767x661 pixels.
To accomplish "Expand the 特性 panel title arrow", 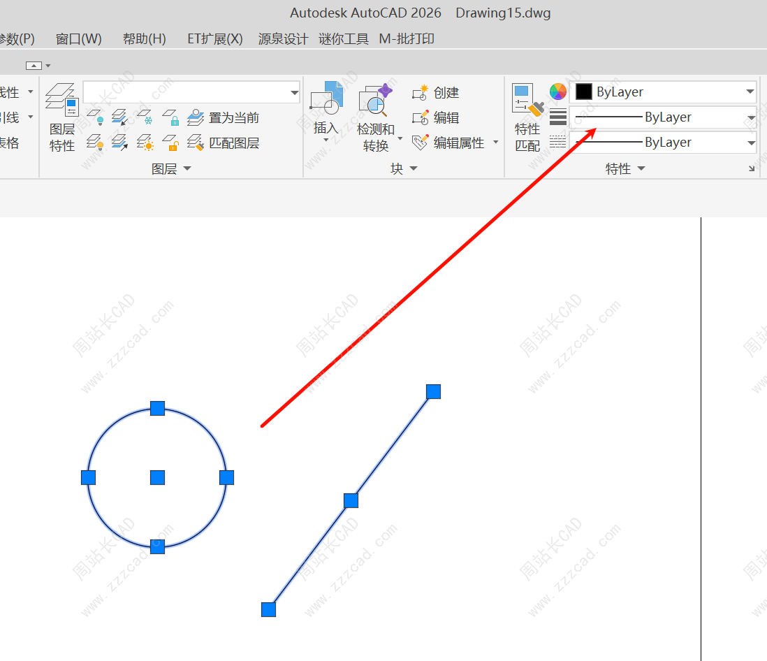I will pyautogui.click(x=641, y=169).
